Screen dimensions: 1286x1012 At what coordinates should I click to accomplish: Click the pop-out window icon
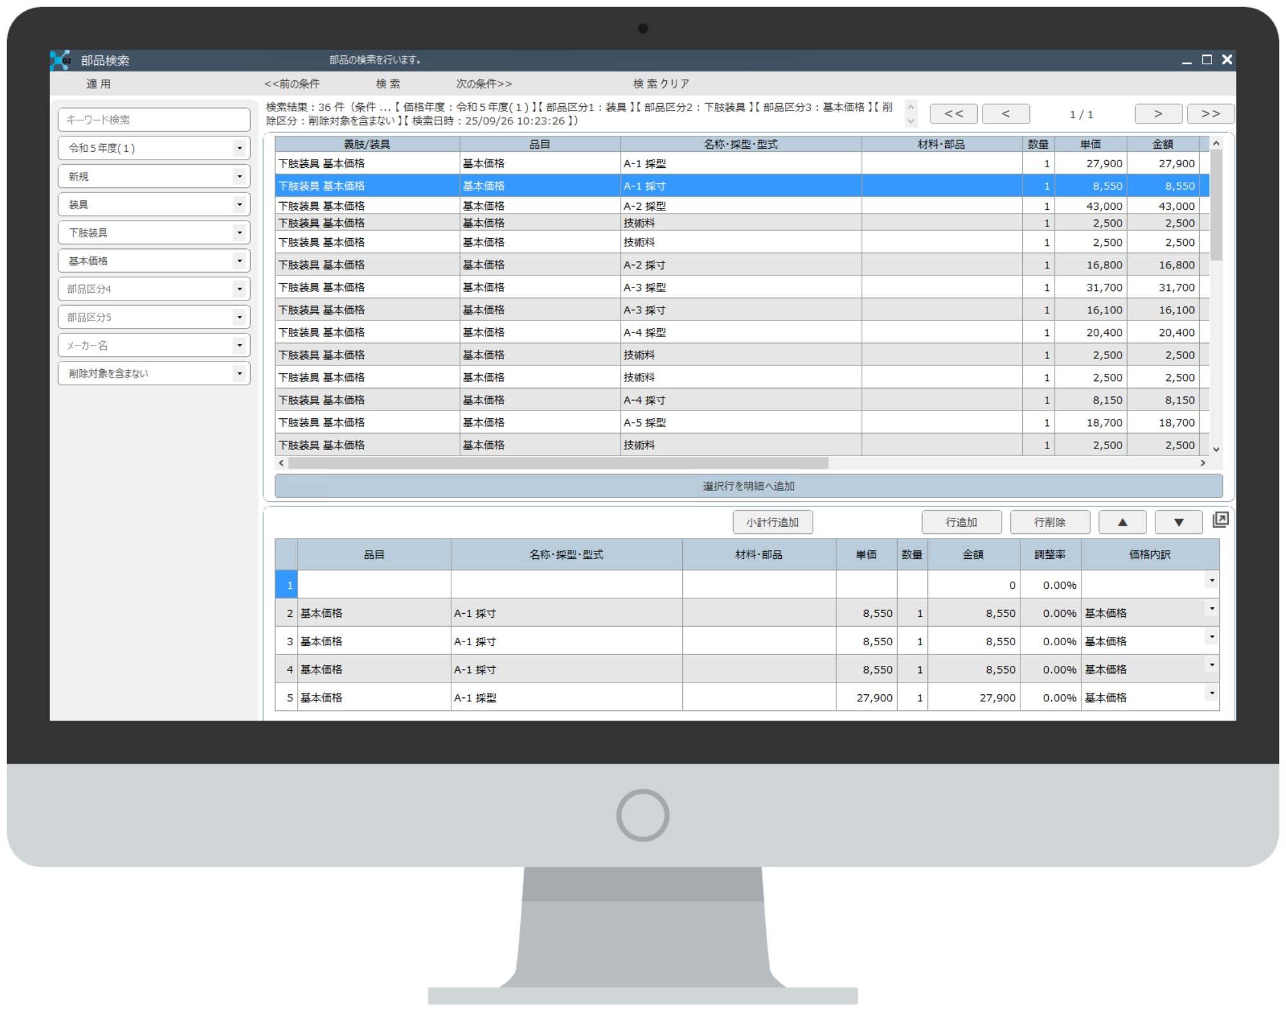pos(1220,520)
